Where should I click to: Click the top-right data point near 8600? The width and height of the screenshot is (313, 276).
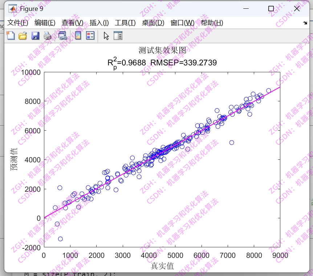[x=269, y=90]
